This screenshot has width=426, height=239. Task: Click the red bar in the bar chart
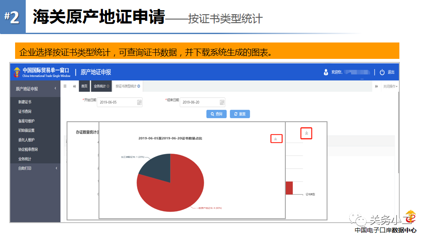[289, 188]
